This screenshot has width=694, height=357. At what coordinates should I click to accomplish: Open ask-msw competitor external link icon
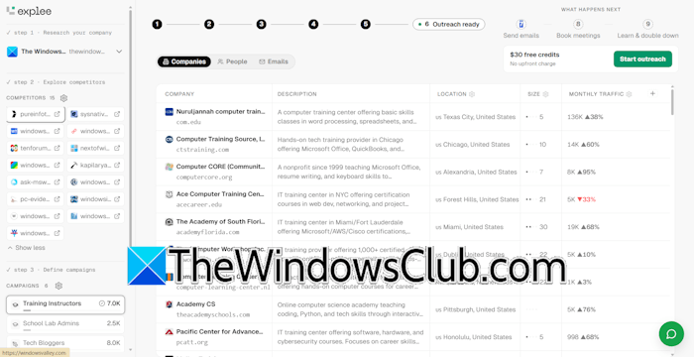[58, 182]
